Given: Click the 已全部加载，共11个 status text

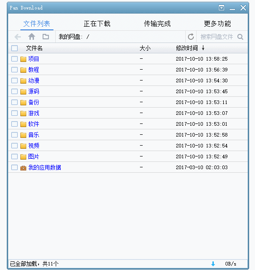Looking at the screenshot, I should pos(34,264).
